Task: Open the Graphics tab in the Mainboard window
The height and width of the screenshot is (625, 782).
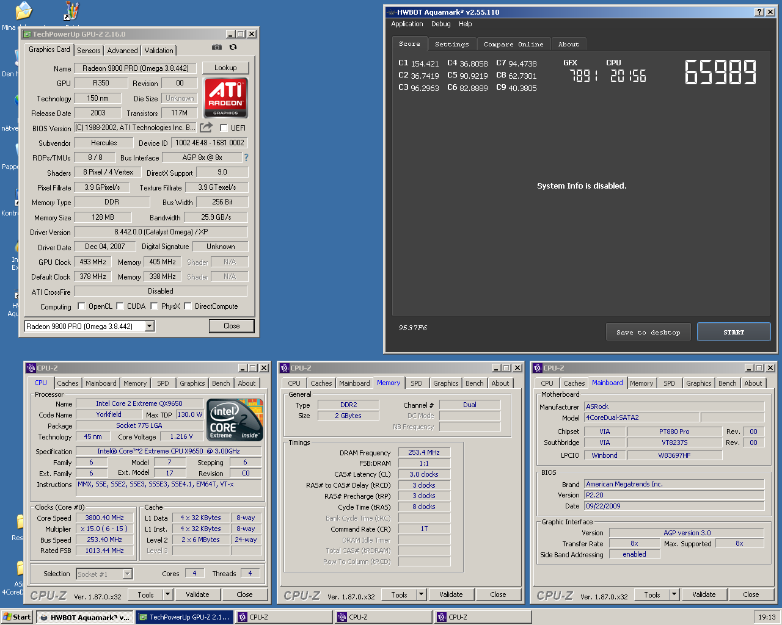Action: click(699, 383)
